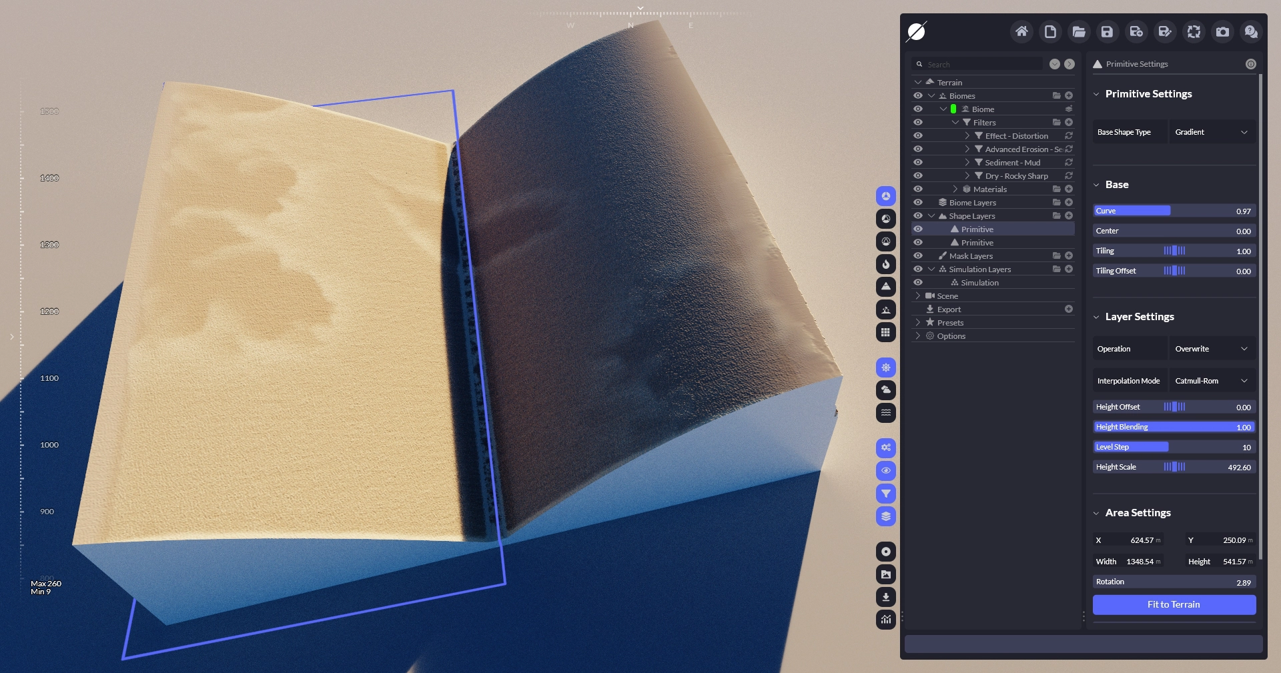Click the Search input field
Image resolution: width=1281 pixels, height=673 pixels.
981,65
